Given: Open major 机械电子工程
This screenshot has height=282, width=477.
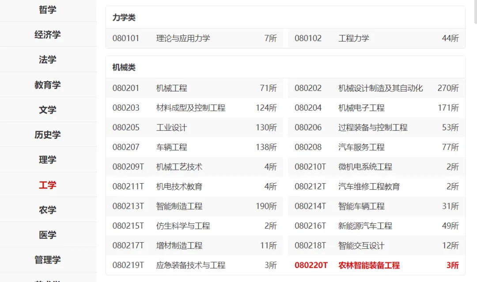Looking at the screenshot, I should pyautogui.click(x=361, y=108).
